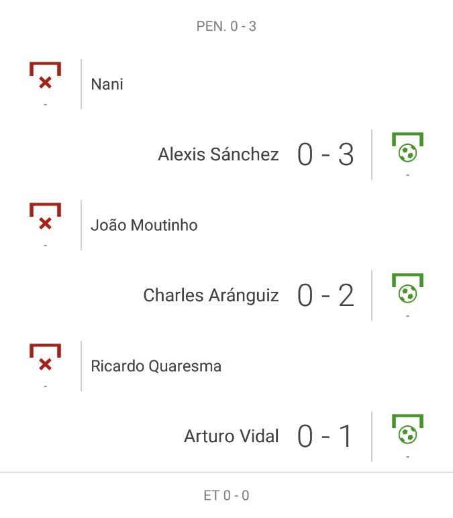453x518 pixels.
Task: Click the missed penalty icon beside Ricardo Quaresma
Action: click(x=45, y=358)
